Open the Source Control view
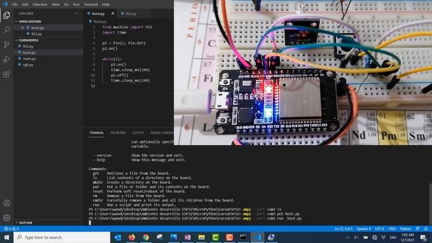This screenshot has height=243, width=432. click(x=7, y=44)
